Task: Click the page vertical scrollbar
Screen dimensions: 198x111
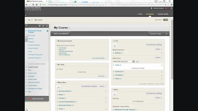Action: pos(172,49)
